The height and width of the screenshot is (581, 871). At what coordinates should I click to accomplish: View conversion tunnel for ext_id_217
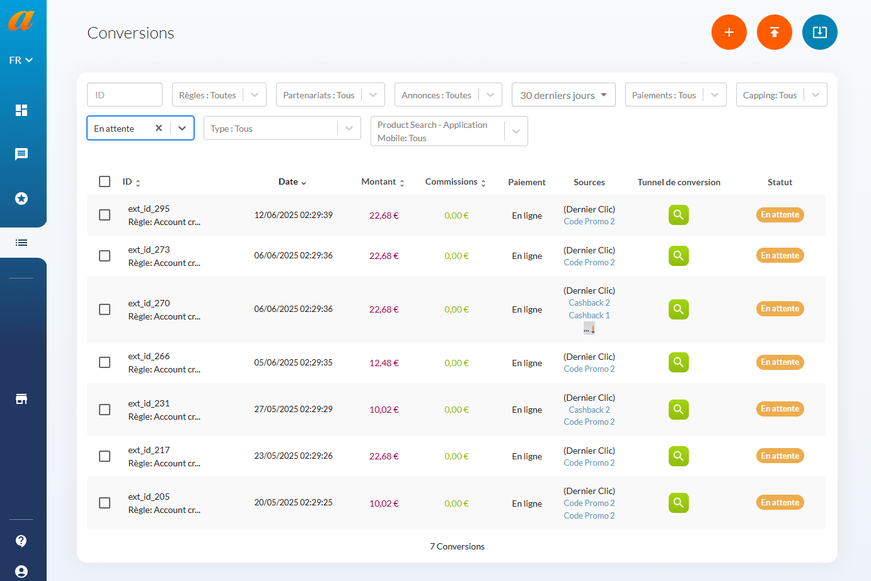tap(679, 456)
